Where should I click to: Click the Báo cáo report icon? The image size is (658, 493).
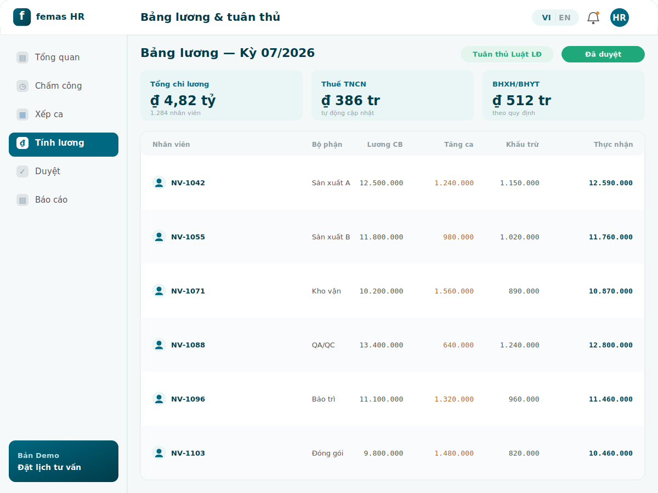click(22, 200)
